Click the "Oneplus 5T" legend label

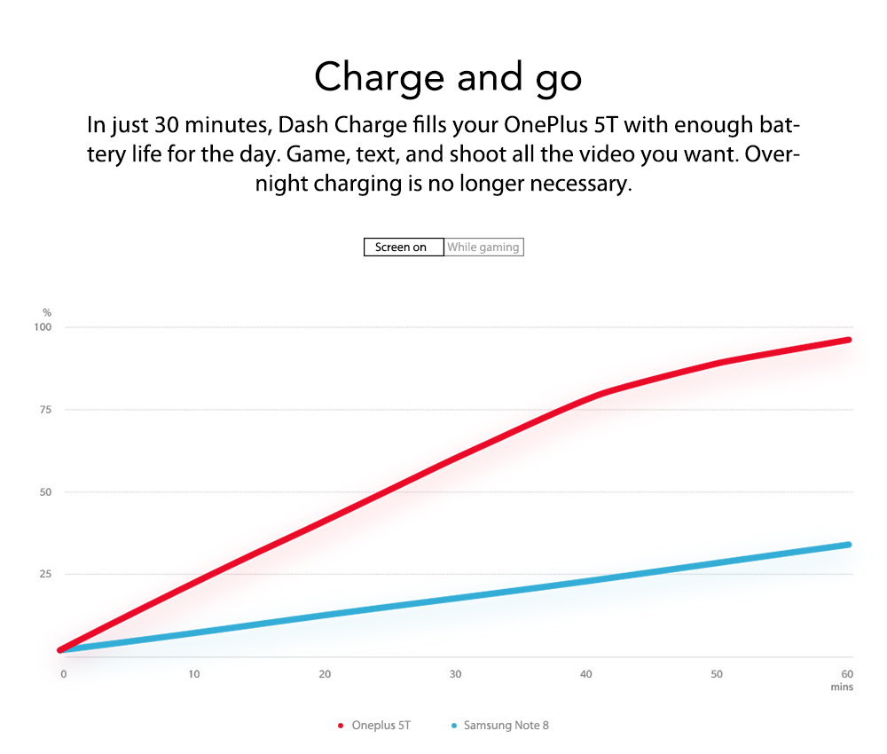(381, 726)
